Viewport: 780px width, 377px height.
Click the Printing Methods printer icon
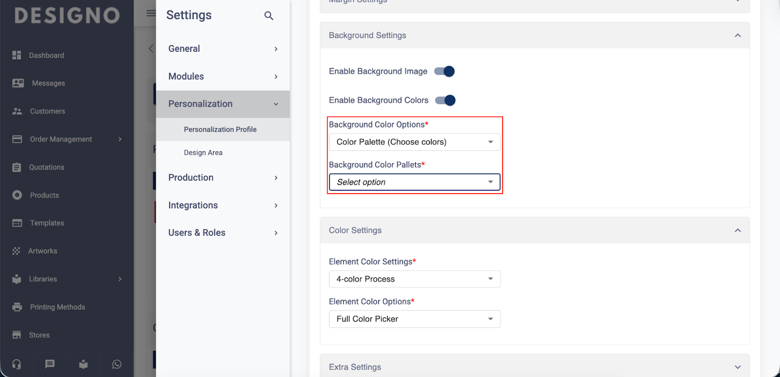click(17, 307)
